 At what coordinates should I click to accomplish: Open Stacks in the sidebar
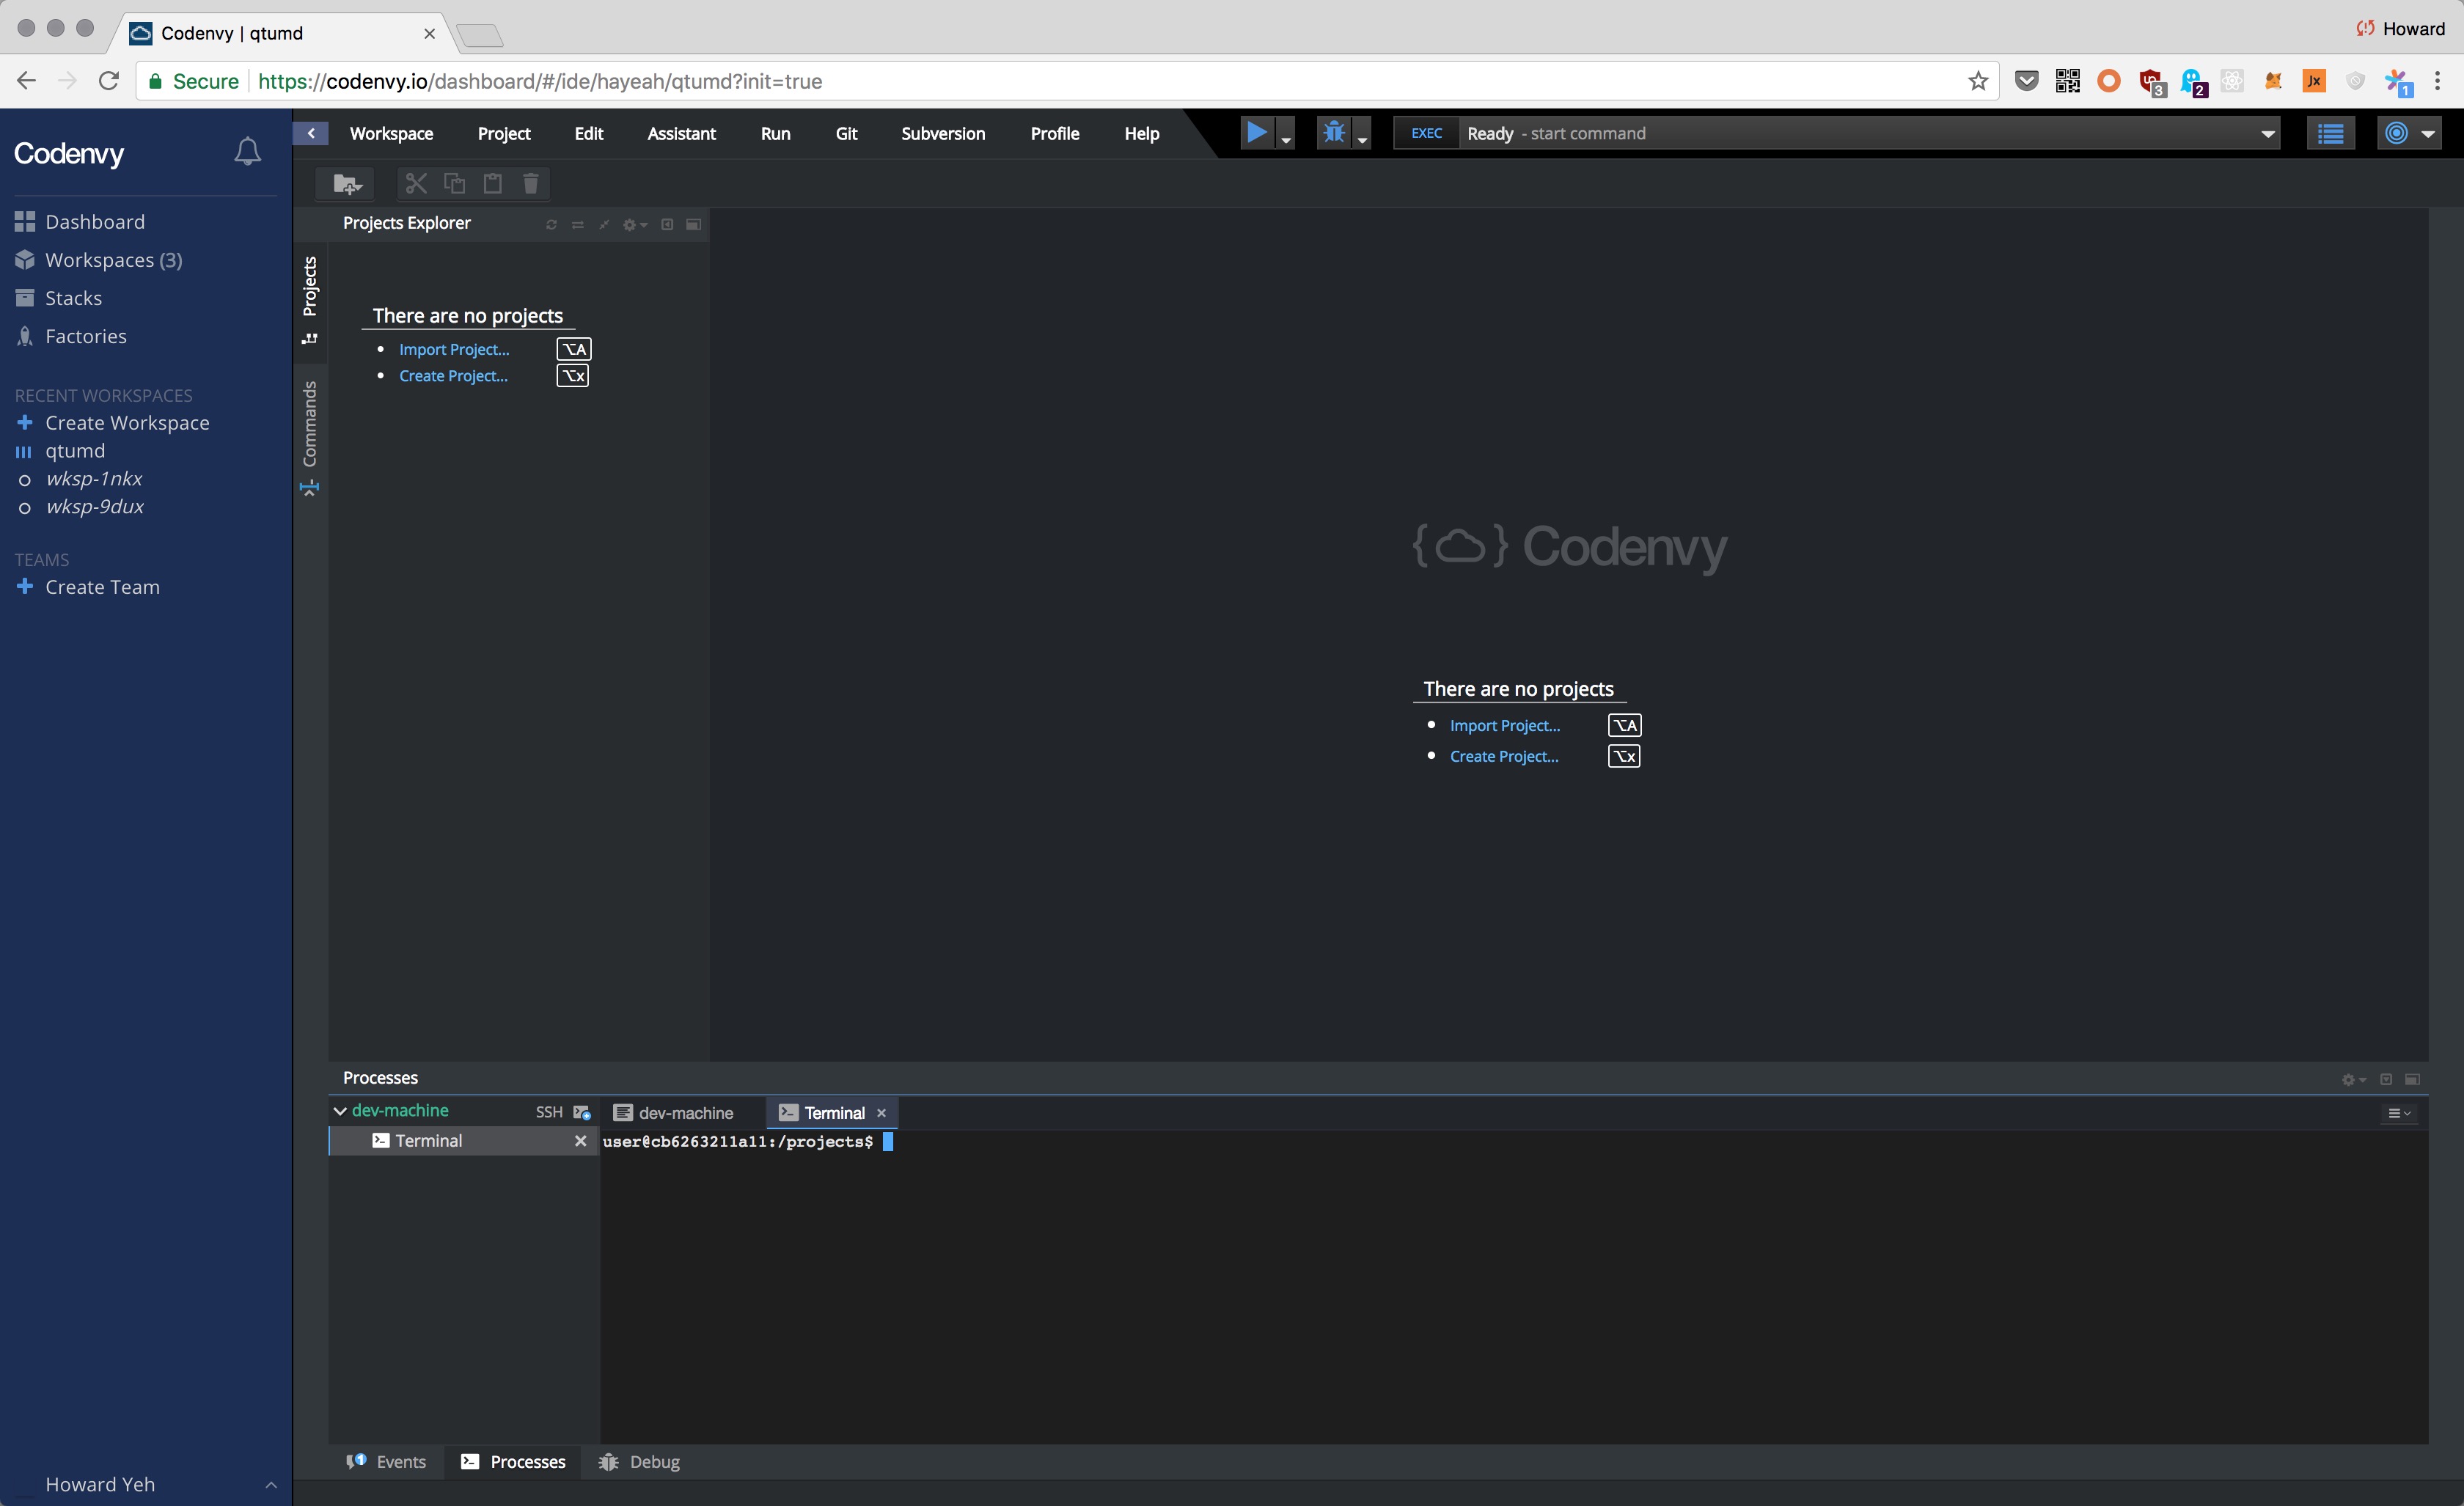pyautogui.click(x=58, y=298)
